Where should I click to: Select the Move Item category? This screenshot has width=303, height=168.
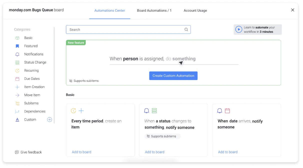32,95
